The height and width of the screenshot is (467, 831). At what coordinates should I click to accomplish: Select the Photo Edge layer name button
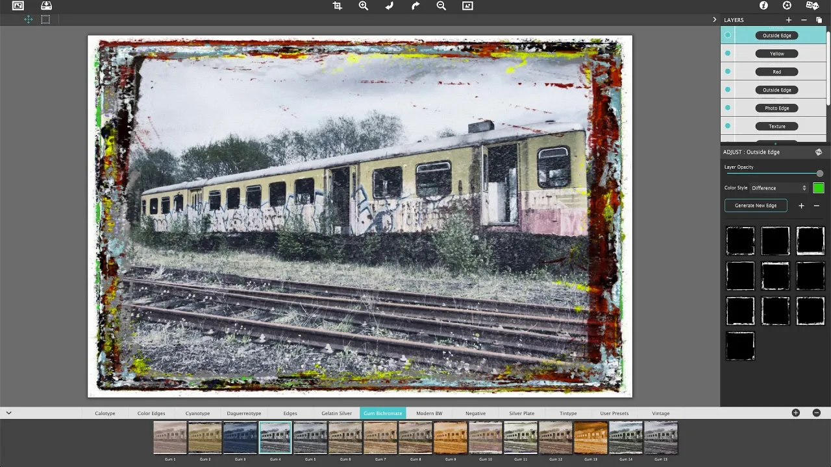click(777, 108)
